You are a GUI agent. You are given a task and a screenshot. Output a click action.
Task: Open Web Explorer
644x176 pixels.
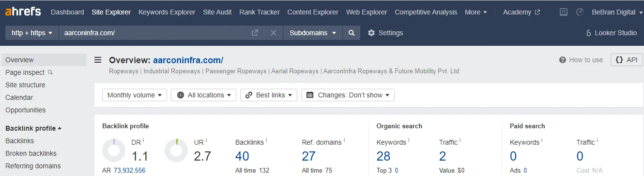(x=367, y=12)
